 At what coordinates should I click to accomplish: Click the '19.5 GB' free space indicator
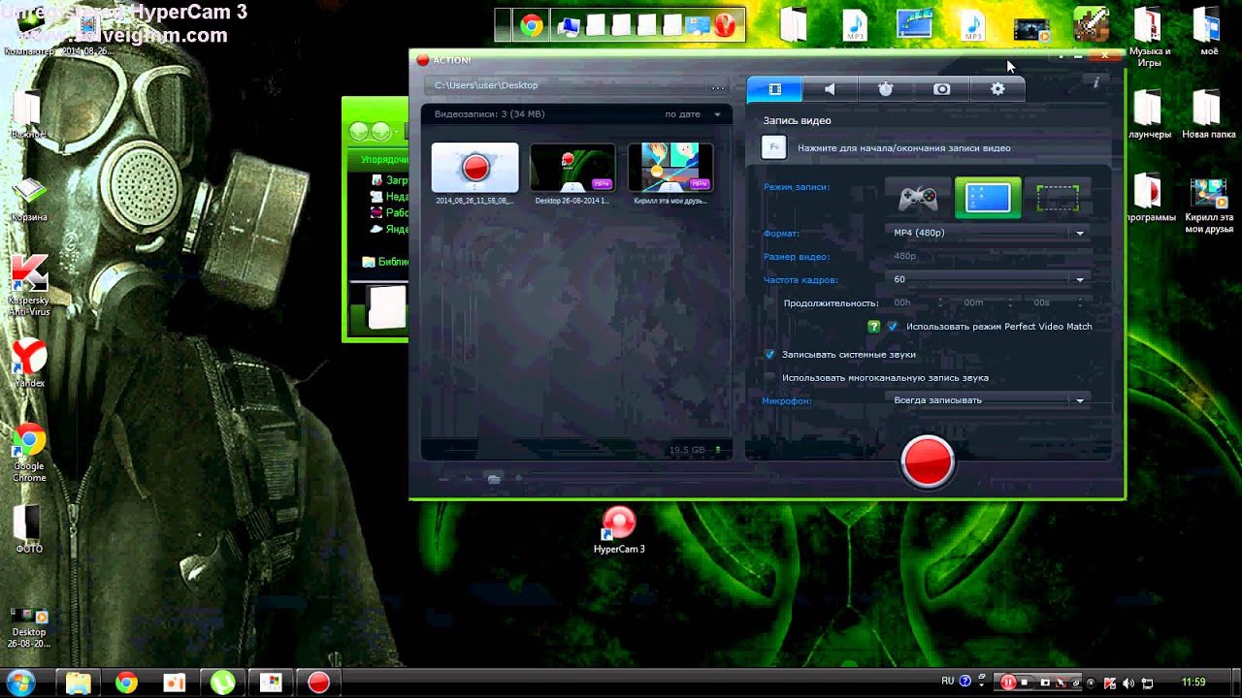click(687, 450)
